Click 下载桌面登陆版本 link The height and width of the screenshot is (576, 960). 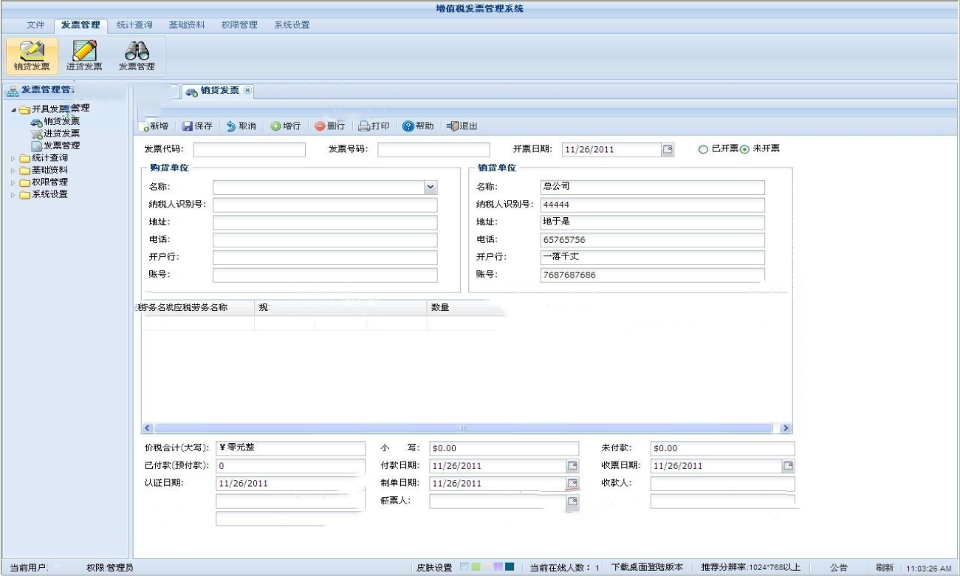click(x=647, y=568)
